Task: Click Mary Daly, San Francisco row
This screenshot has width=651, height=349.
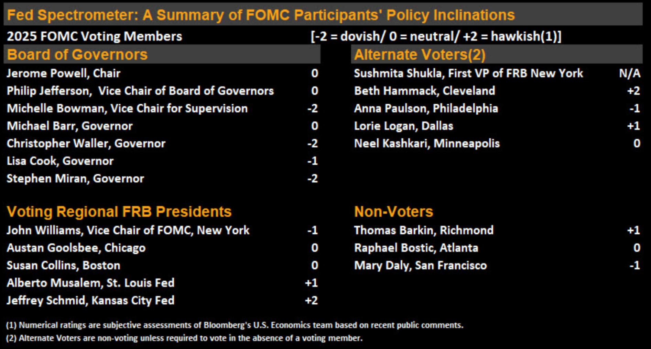Action: click(420, 265)
